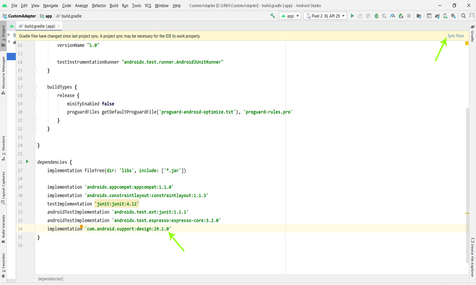The height and width of the screenshot is (285, 476).
Task: Click 'proguard-rules.pro' string on line 20
Action: [x=268, y=112]
